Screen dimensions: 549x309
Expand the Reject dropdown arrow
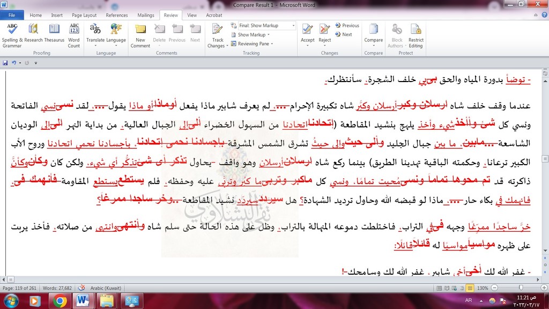click(324, 46)
